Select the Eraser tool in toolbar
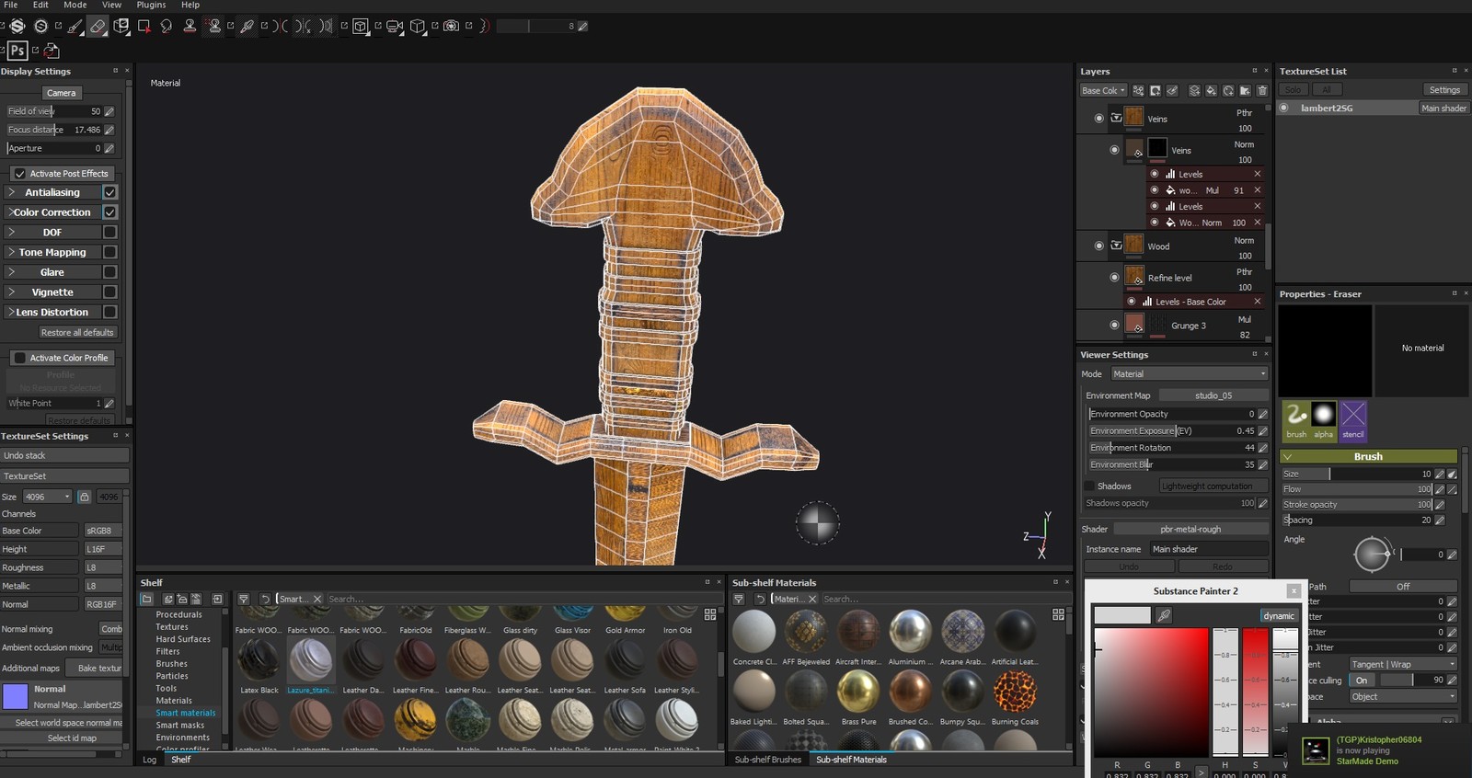Viewport: 1472px width, 778px height. click(x=98, y=26)
